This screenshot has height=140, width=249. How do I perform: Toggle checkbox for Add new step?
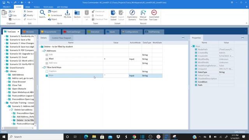pos(47,63)
